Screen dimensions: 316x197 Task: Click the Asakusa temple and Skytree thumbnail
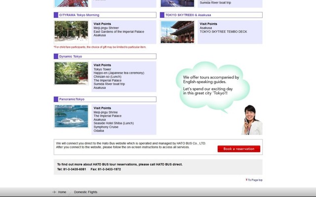[x=177, y=32]
